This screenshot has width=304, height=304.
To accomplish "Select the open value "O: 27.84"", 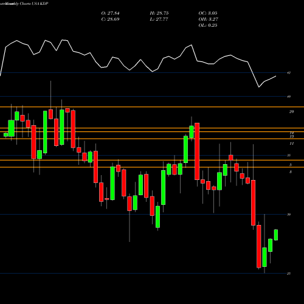I will pos(110,13).
